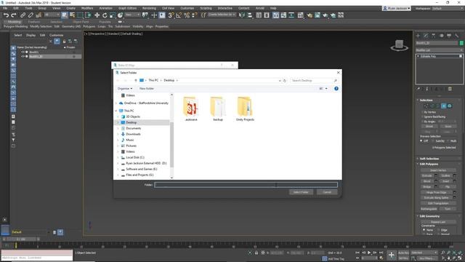Open the File menu
Viewport: 465px width, 262px height.
pyautogui.click(x=5, y=8)
